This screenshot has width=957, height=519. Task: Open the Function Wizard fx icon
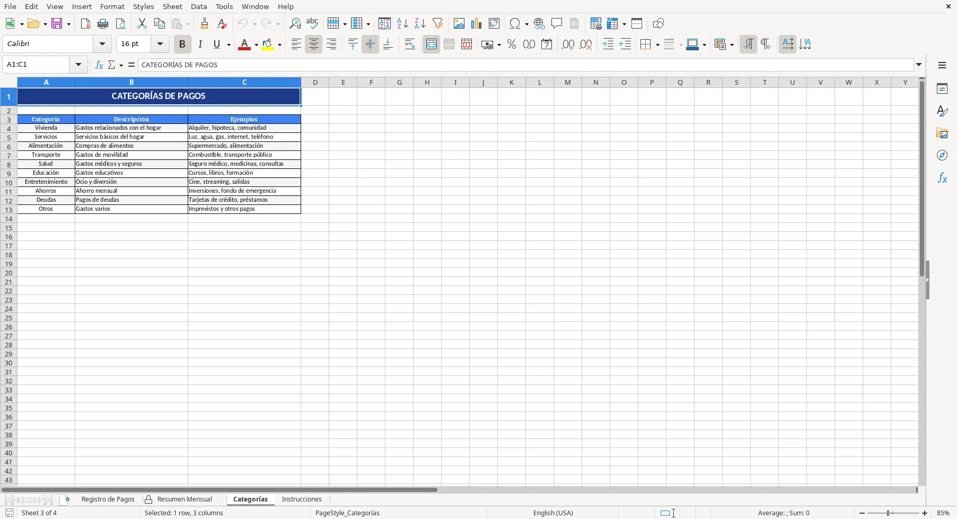click(99, 65)
